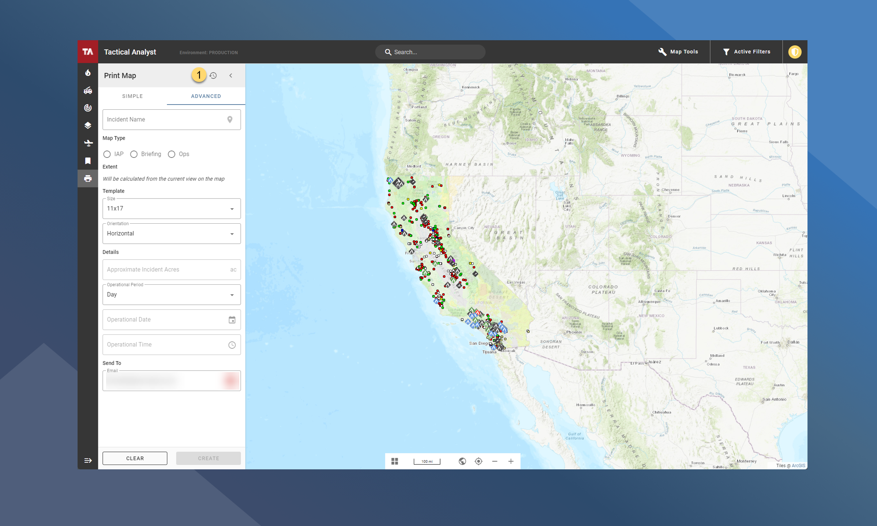Focus the Operational Time field
The width and height of the screenshot is (877, 526).
coord(172,345)
